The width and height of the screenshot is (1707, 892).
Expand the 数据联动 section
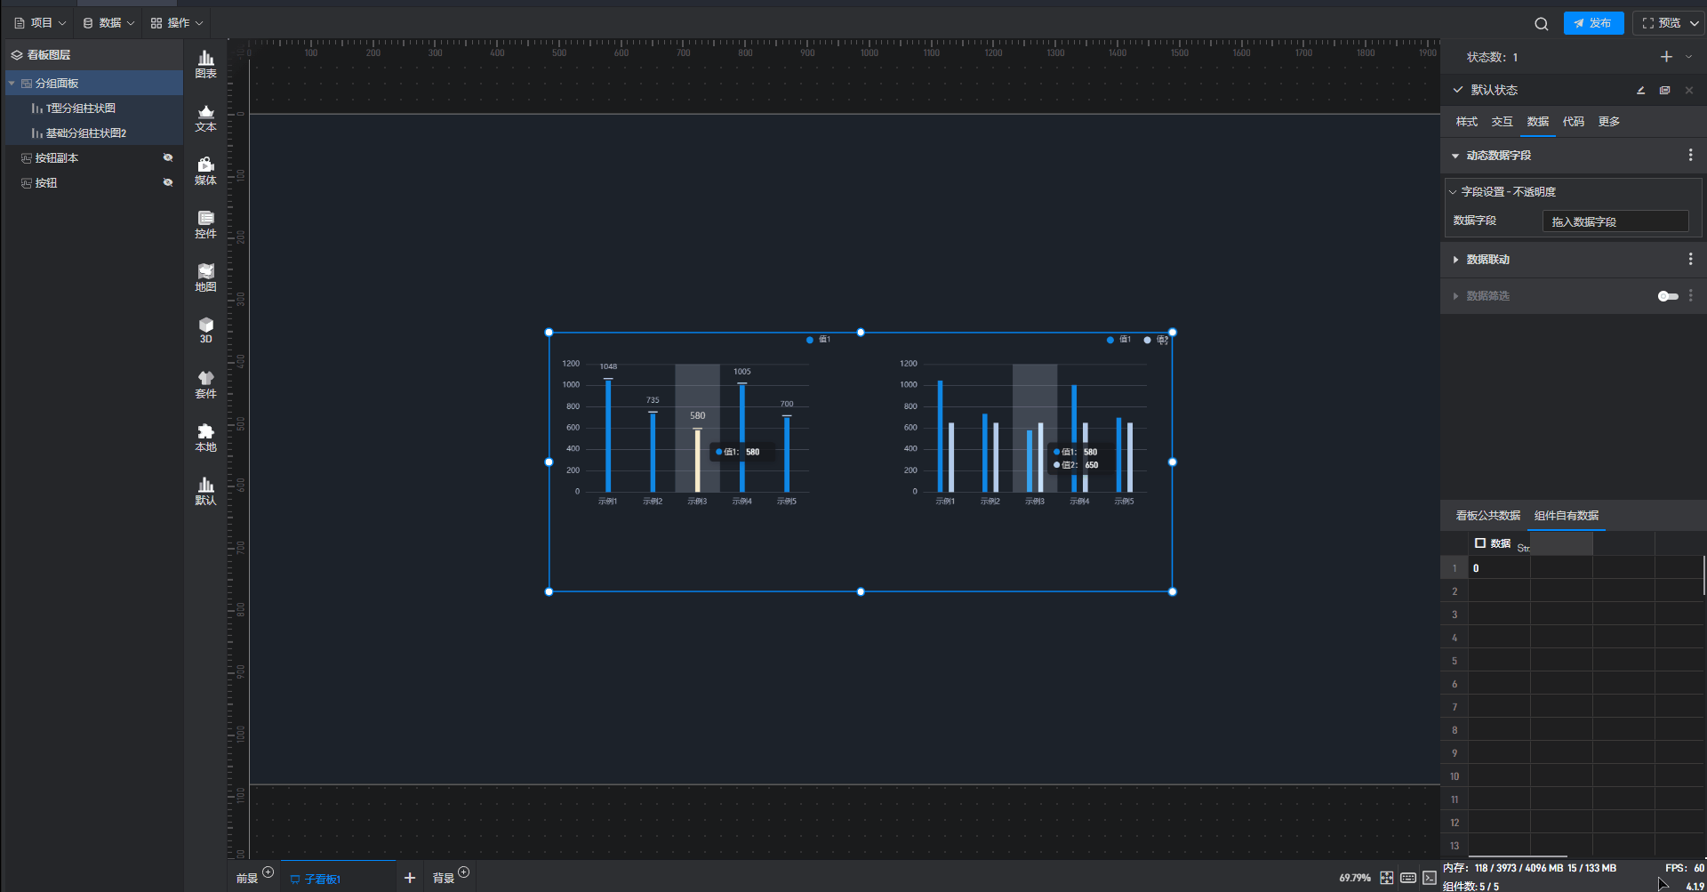pos(1455,260)
